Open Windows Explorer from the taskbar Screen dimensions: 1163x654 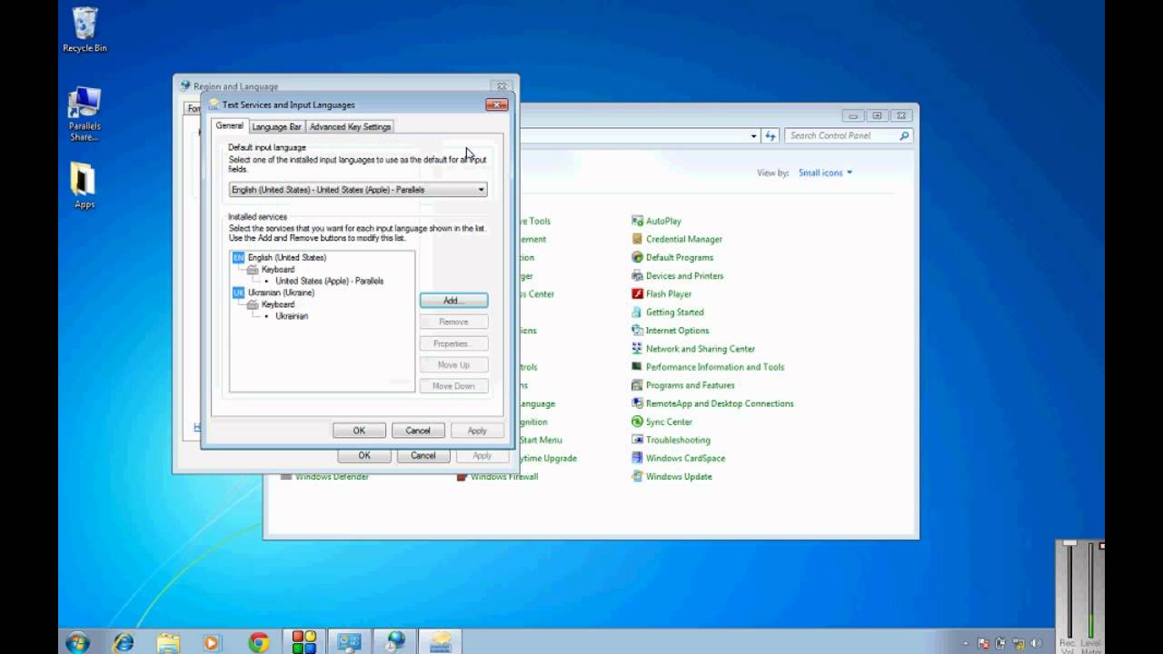pyautogui.click(x=168, y=642)
